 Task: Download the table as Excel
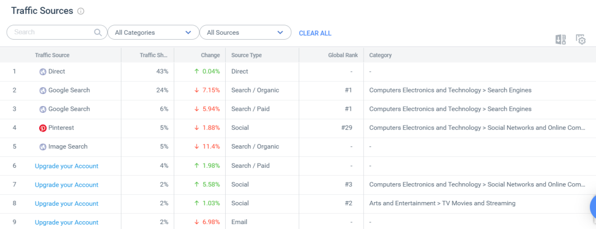tap(560, 39)
